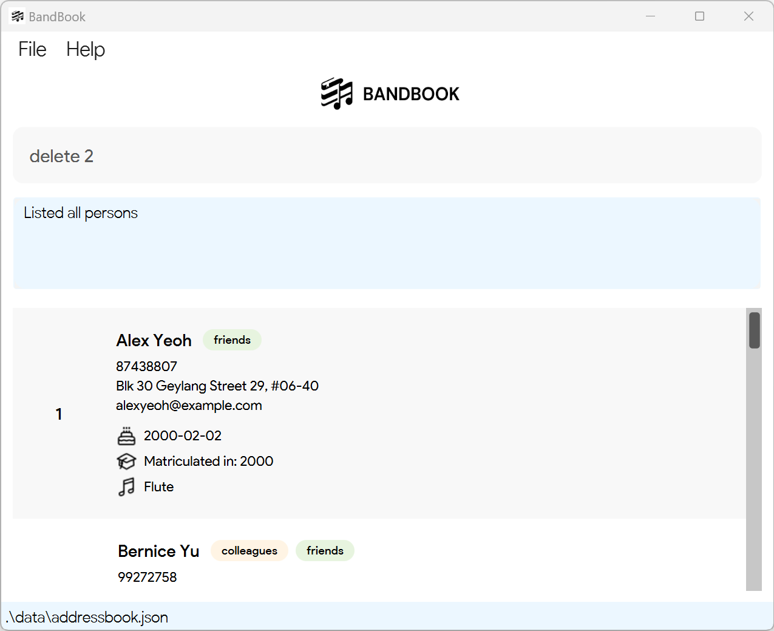Click the alexyeoh@example.com email address
The height and width of the screenshot is (631, 774).
(x=189, y=406)
